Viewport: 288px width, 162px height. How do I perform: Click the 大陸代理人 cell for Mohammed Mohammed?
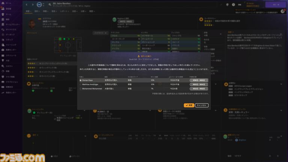tap(109, 89)
